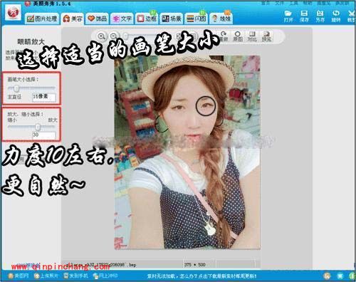
Task: Click the blue square icon in bottom-right status bar
Action: (x=340, y=276)
